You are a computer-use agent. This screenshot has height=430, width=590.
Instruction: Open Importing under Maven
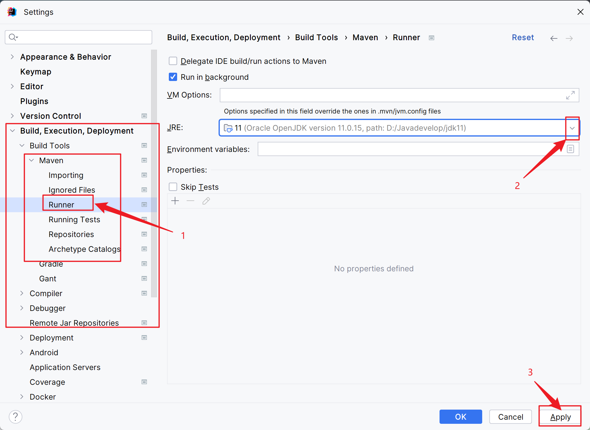coord(66,175)
